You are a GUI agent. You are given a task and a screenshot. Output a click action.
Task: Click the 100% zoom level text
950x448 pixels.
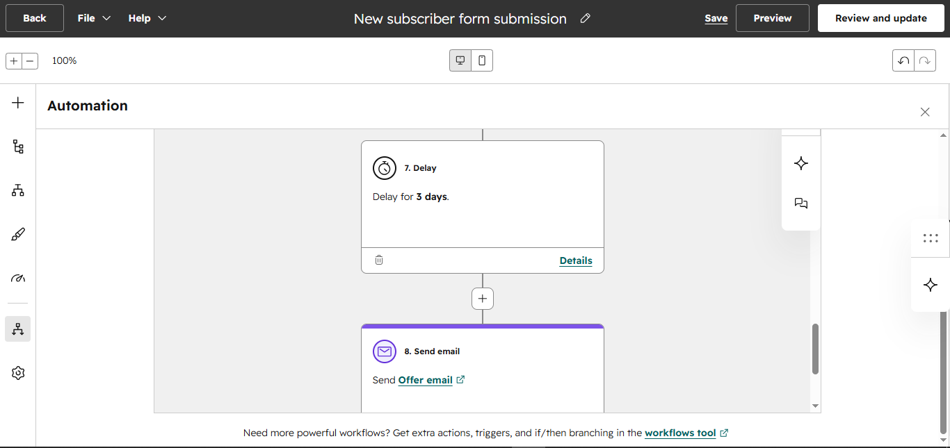(64, 60)
